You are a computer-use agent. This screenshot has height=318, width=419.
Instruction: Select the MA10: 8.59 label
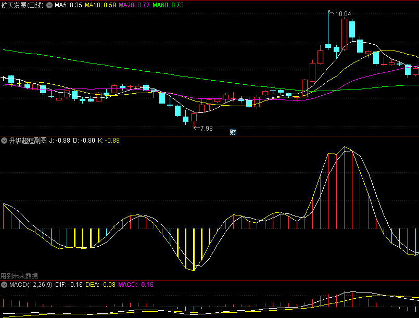coord(100,5)
